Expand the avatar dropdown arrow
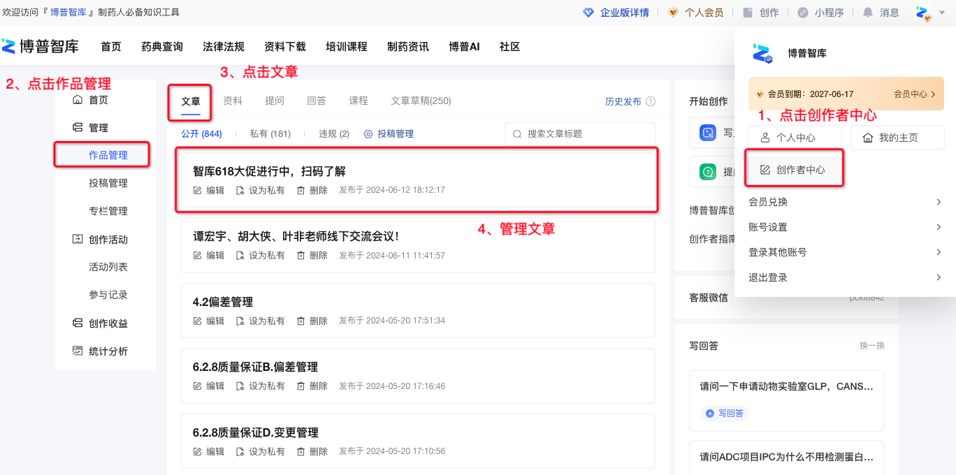The image size is (956, 475). (942, 13)
